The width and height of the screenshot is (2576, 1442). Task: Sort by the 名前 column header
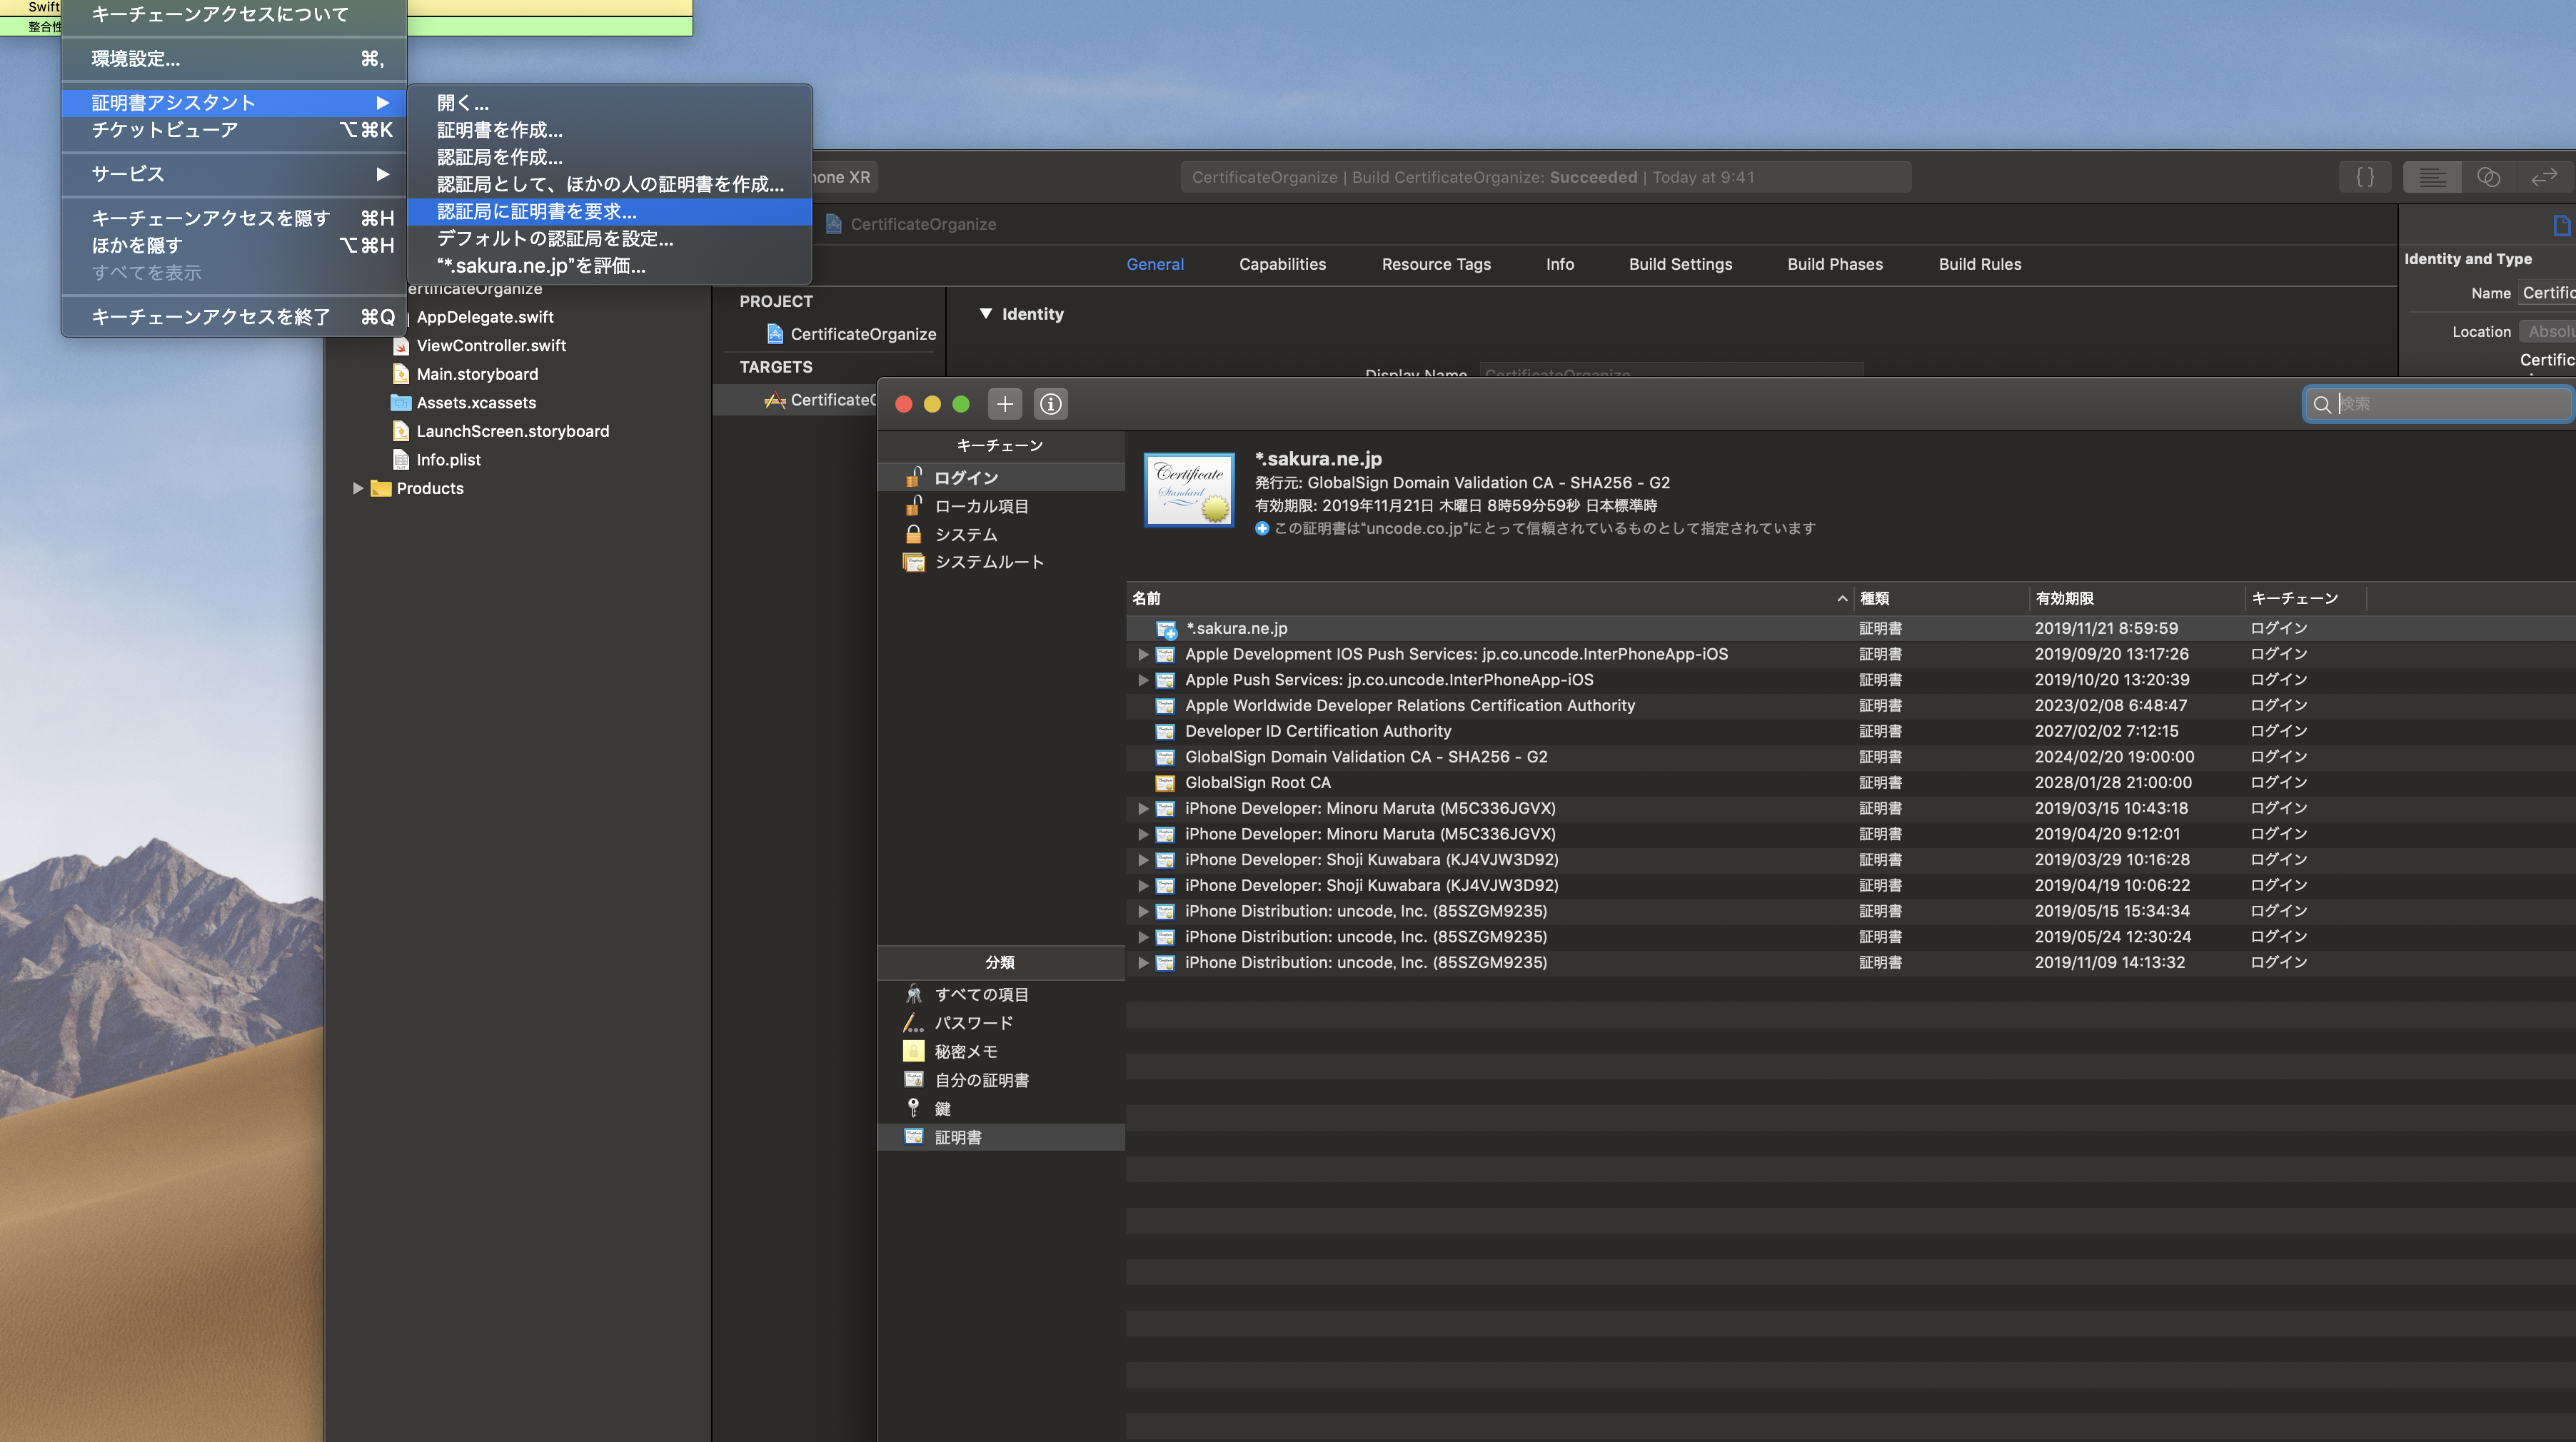[1490, 598]
